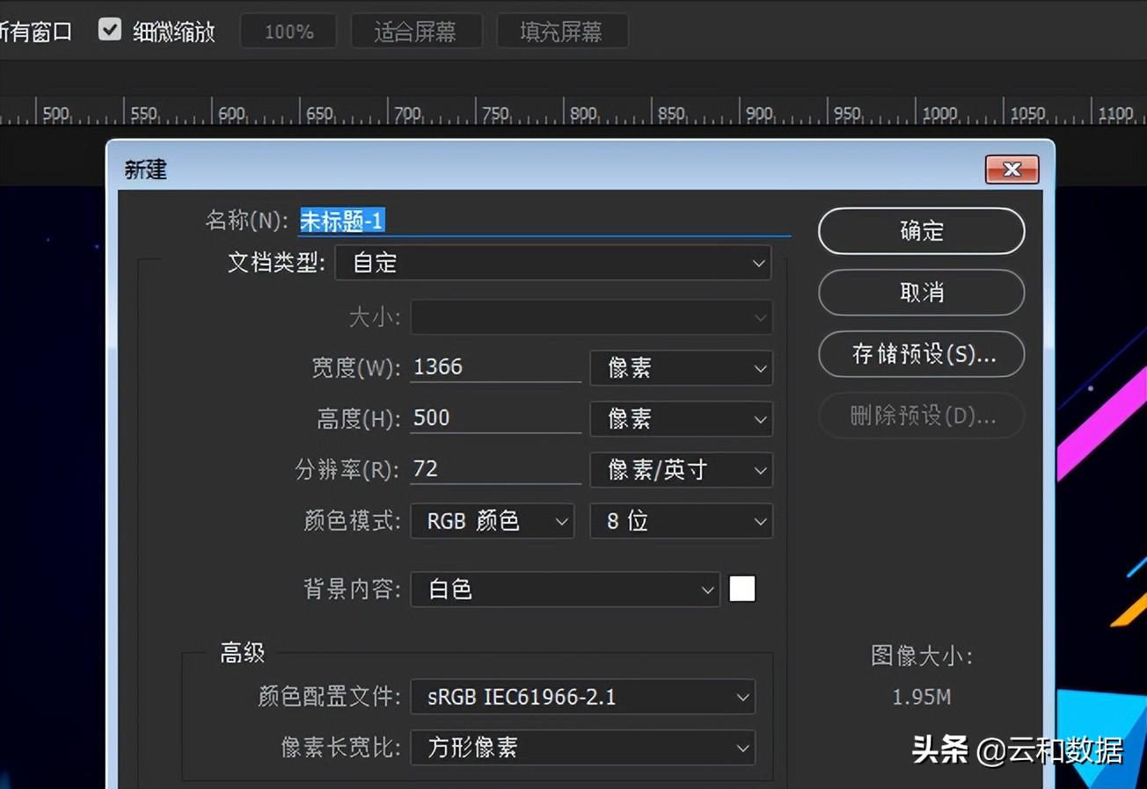This screenshot has height=789, width=1147.
Task: Open the 高度 unit dropdown
Action: tap(681, 419)
